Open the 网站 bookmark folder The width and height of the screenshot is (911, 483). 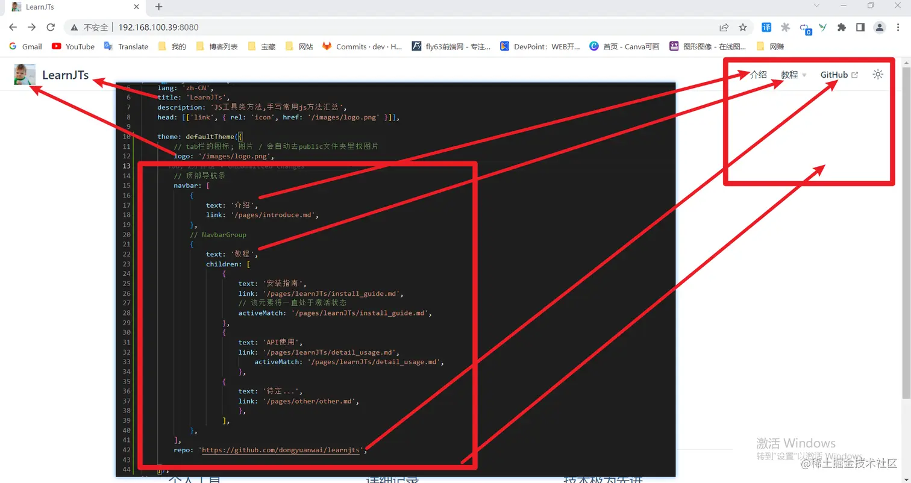click(x=299, y=46)
